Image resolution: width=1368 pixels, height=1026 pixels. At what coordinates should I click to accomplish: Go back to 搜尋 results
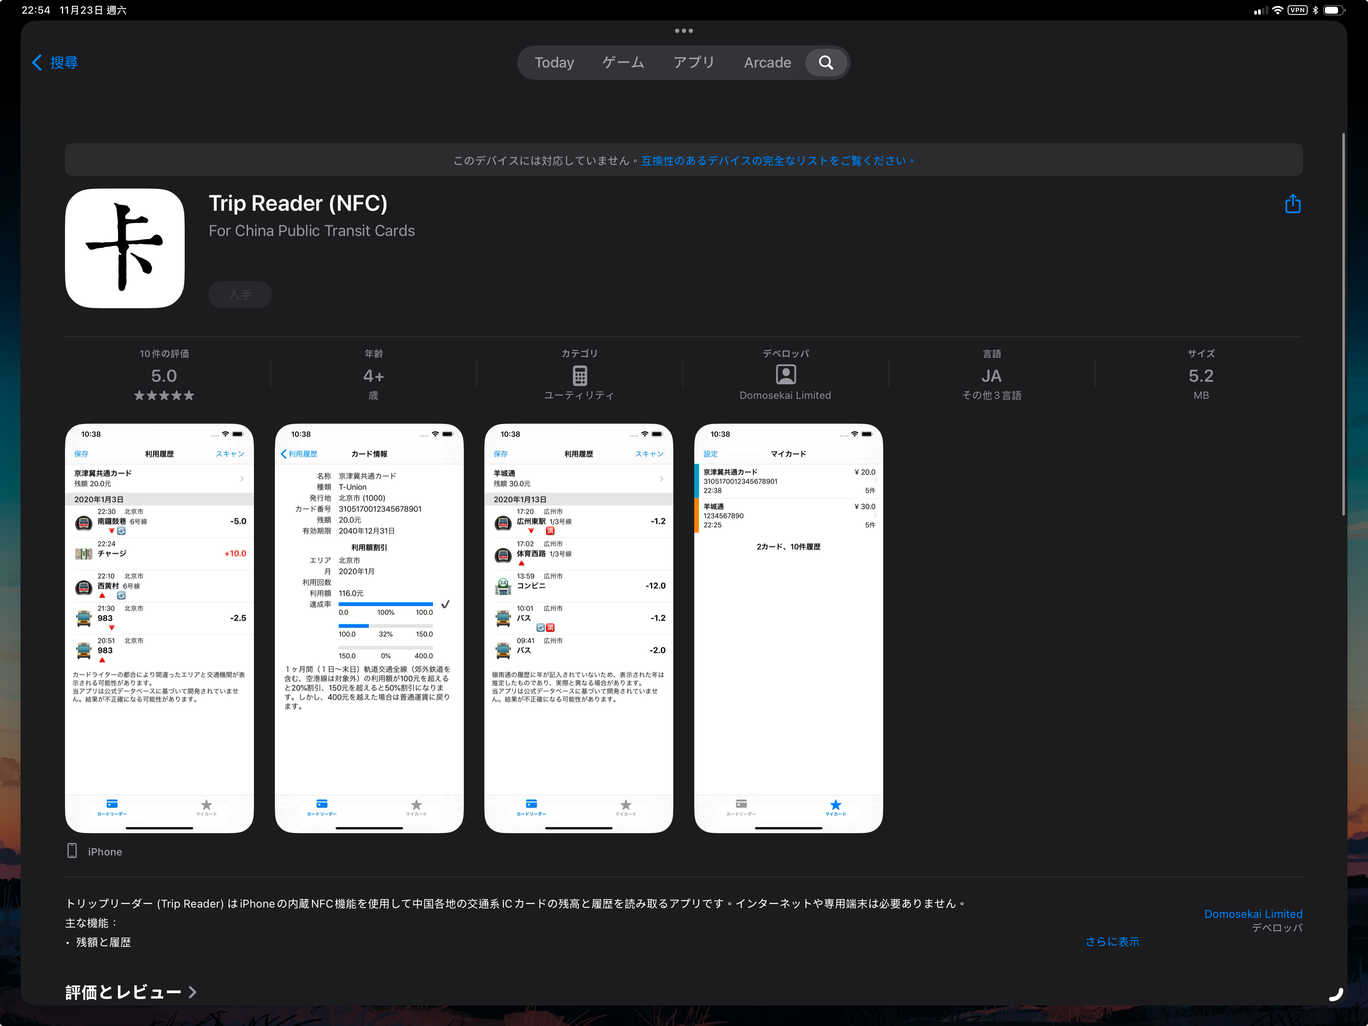(x=55, y=62)
